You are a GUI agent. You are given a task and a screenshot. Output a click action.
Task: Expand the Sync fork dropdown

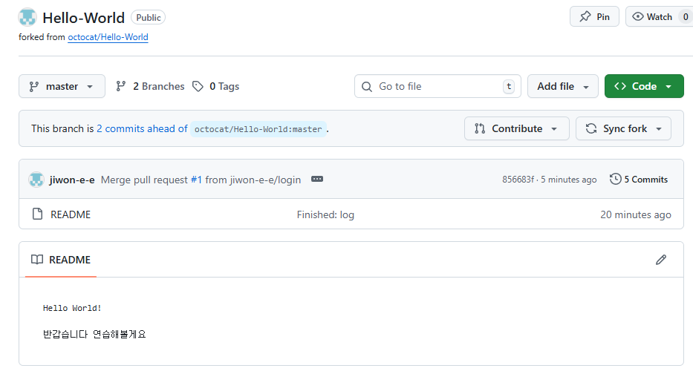623,128
